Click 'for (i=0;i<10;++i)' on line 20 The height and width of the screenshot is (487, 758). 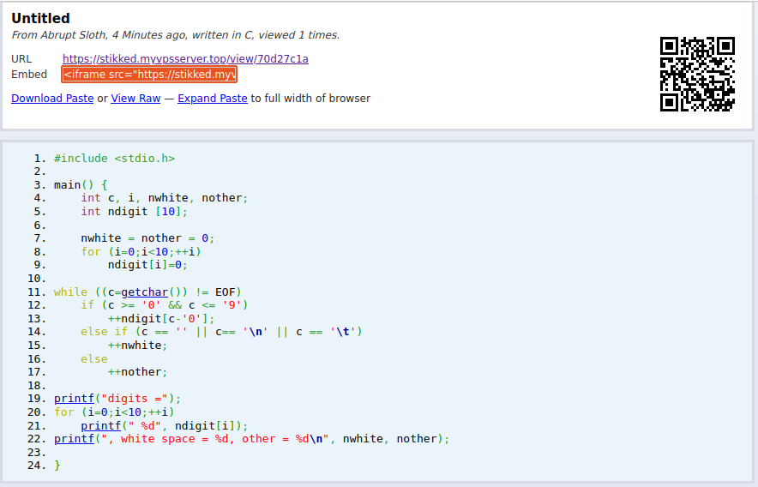coord(114,412)
